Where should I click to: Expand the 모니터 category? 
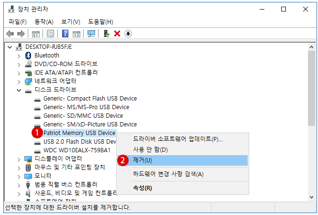point(19,177)
